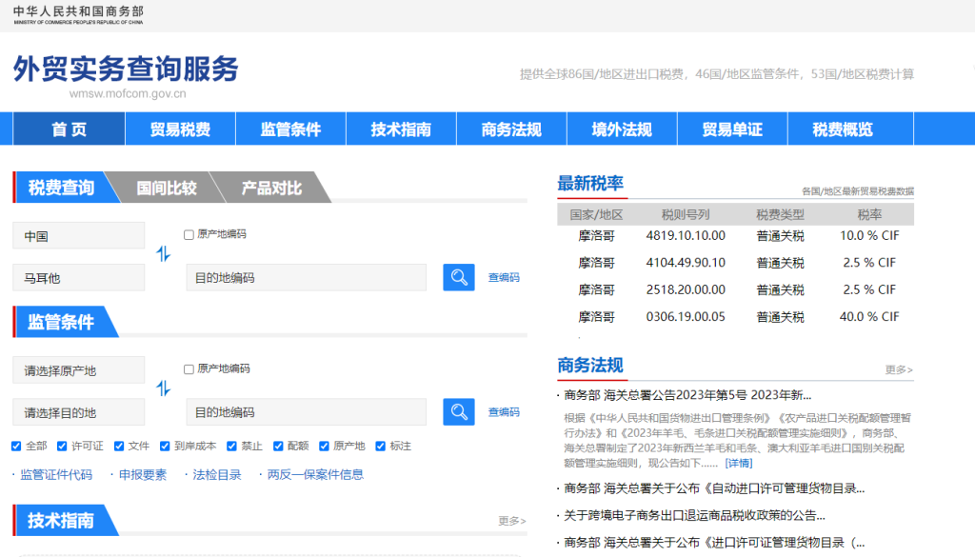
Task: Switch to 产品对比 tab
Action: [271, 188]
